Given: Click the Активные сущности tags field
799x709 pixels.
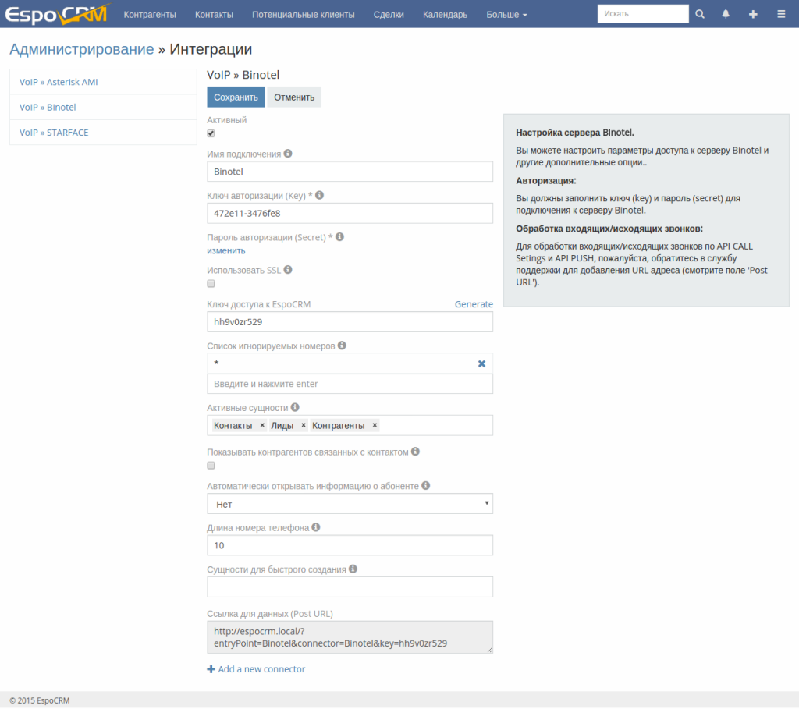Looking at the screenshot, I should tap(350, 425).
